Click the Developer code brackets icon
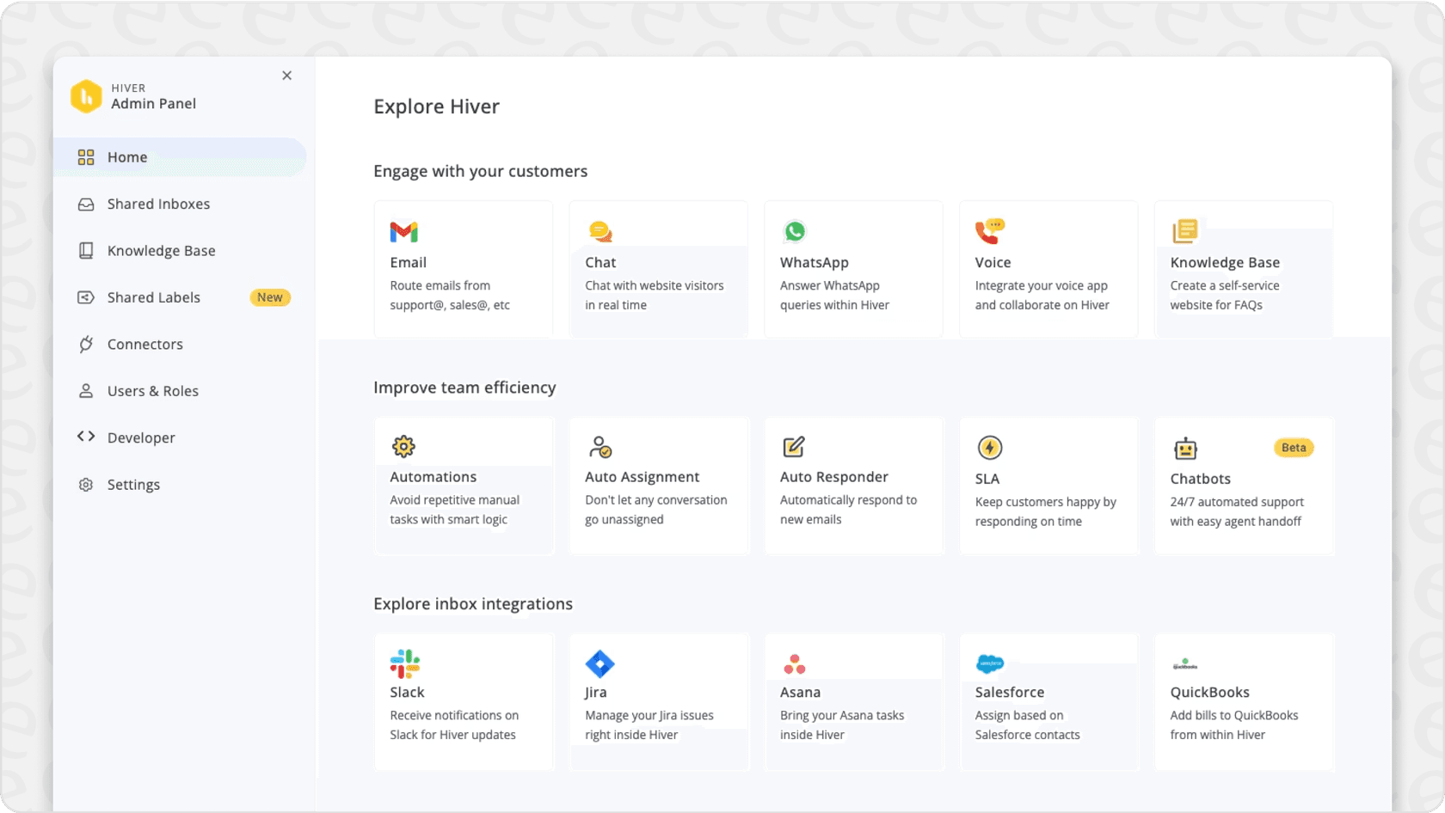The width and height of the screenshot is (1445, 813). click(86, 437)
